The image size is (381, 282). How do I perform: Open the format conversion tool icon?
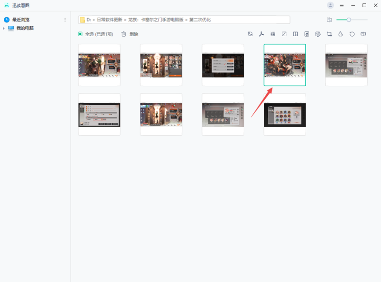tap(250, 34)
